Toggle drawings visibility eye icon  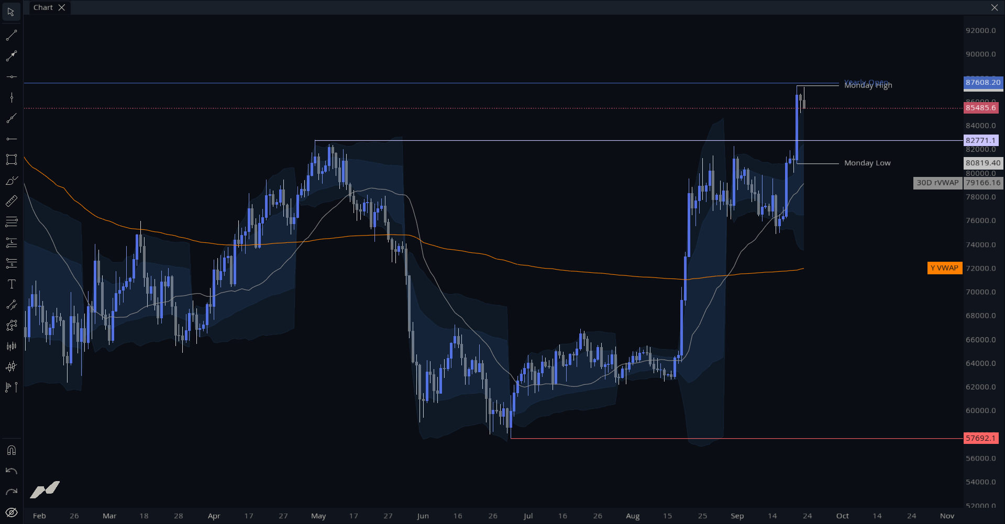tap(11, 512)
